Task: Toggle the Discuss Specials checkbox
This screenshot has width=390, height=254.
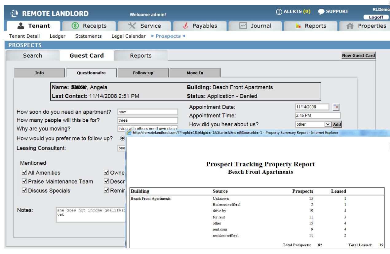Action: (24, 191)
